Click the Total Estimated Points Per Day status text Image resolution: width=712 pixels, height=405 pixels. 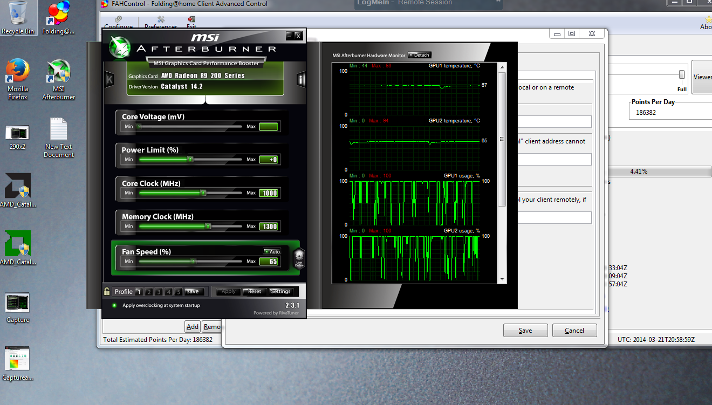pyautogui.click(x=158, y=340)
